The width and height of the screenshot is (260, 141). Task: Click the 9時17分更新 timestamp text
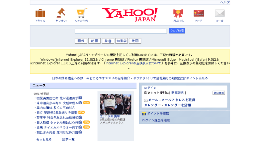(41, 94)
